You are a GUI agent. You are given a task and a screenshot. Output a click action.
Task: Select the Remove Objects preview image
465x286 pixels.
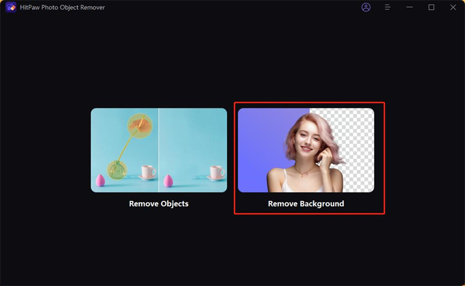click(x=159, y=150)
